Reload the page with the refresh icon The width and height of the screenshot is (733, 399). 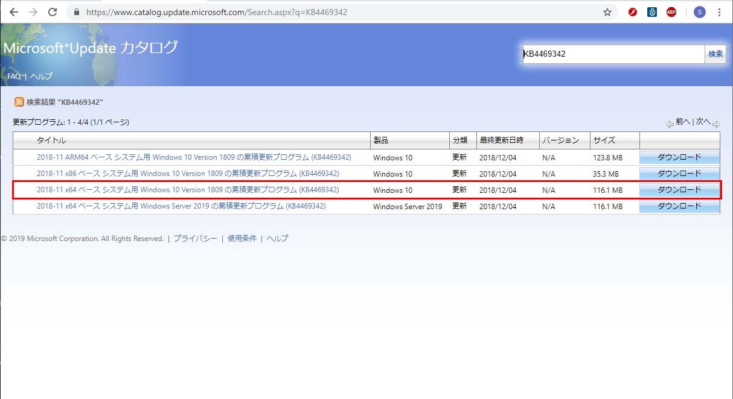(53, 12)
